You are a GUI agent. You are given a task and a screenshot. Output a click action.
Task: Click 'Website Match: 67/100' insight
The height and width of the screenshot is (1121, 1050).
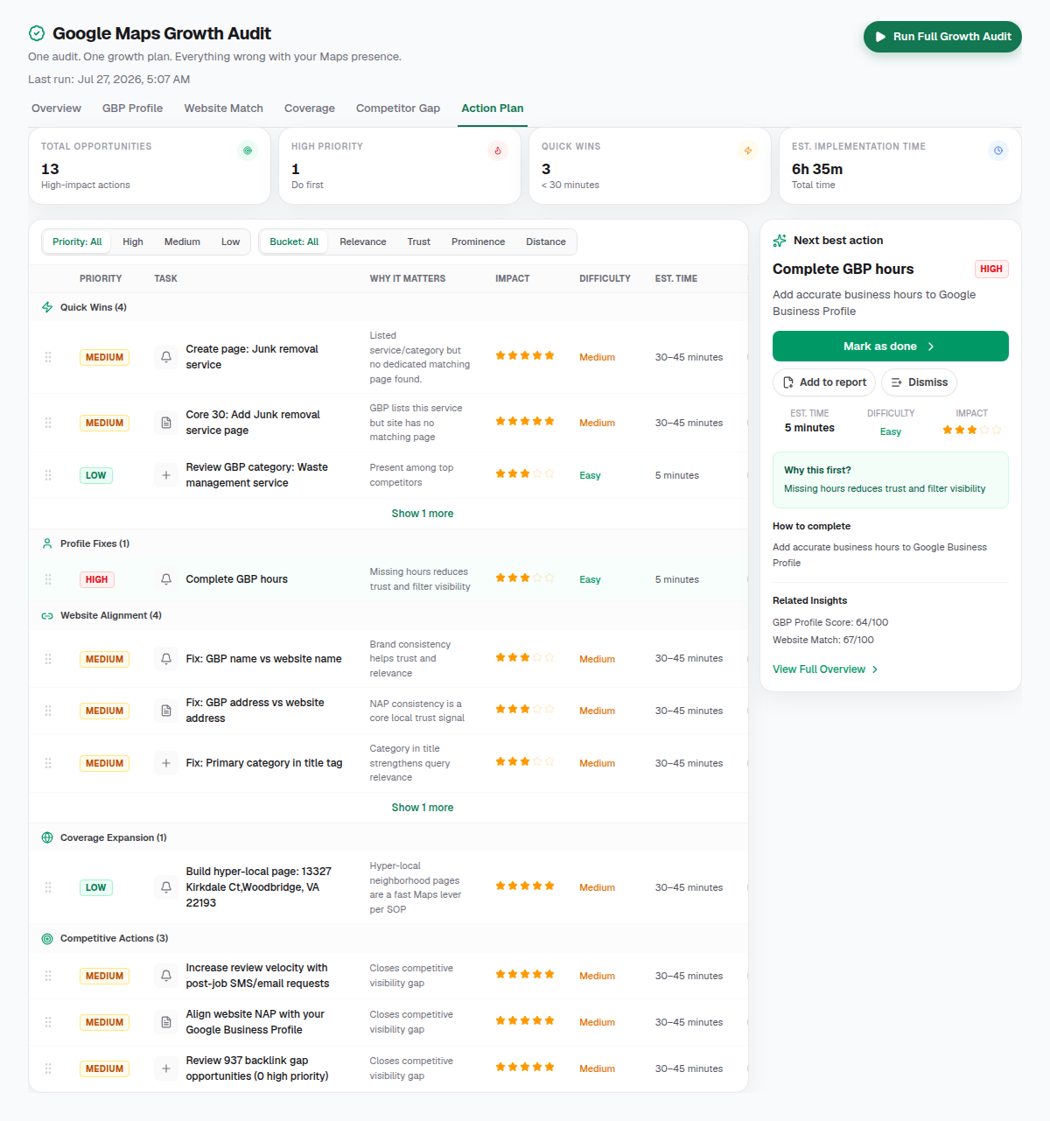click(x=823, y=640)
